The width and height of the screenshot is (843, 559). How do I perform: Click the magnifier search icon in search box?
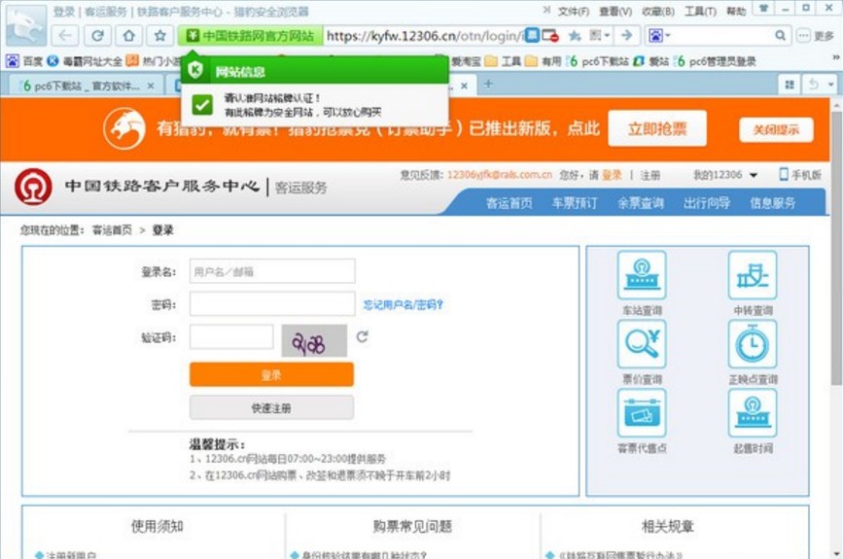point(780,35)
